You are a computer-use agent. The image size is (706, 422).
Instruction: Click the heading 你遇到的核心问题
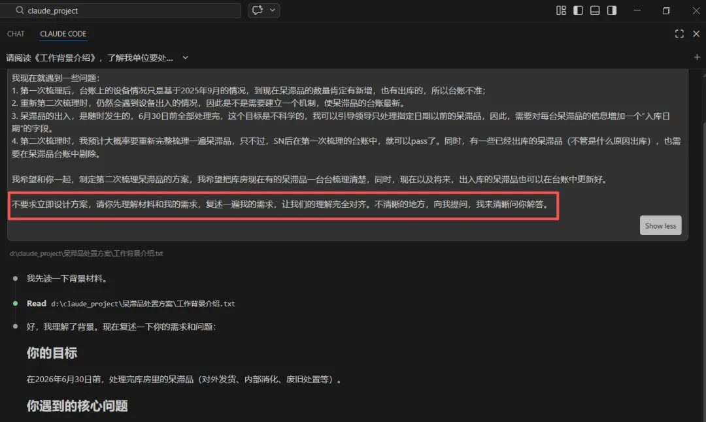pyautogui.click(x=77, y=406)
